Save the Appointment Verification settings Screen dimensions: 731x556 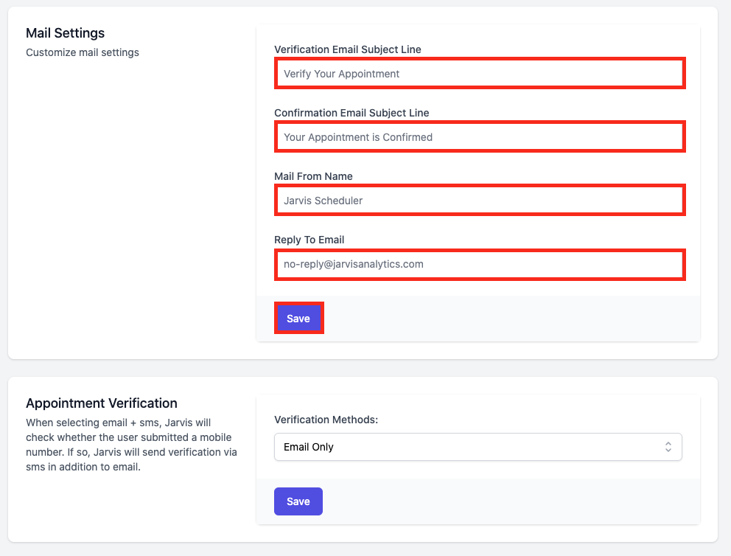coord(298,501)
